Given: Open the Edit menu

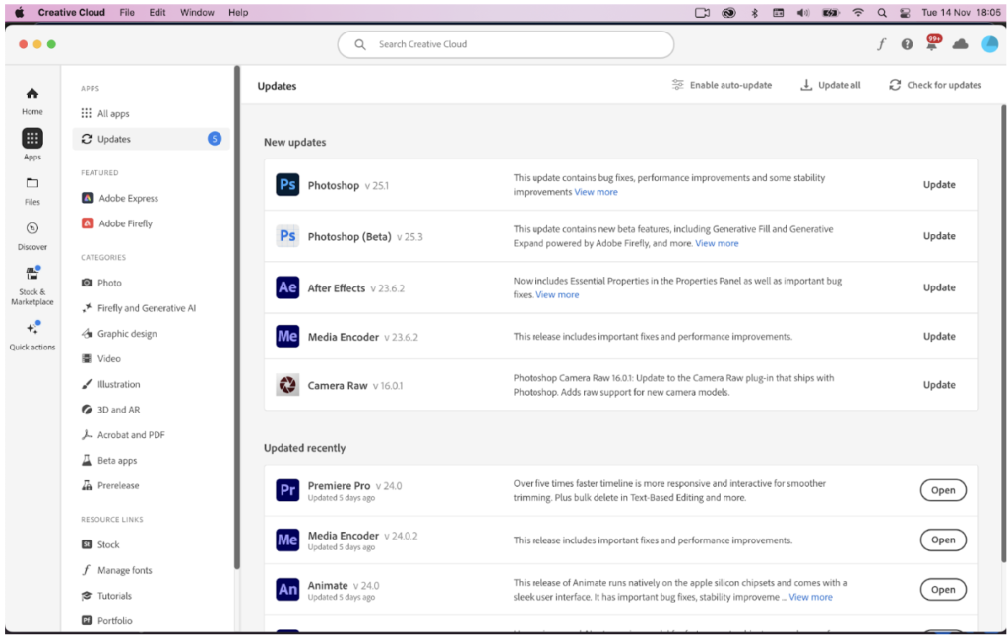Looking at the screenshot, I should click(x=157, y=12).
